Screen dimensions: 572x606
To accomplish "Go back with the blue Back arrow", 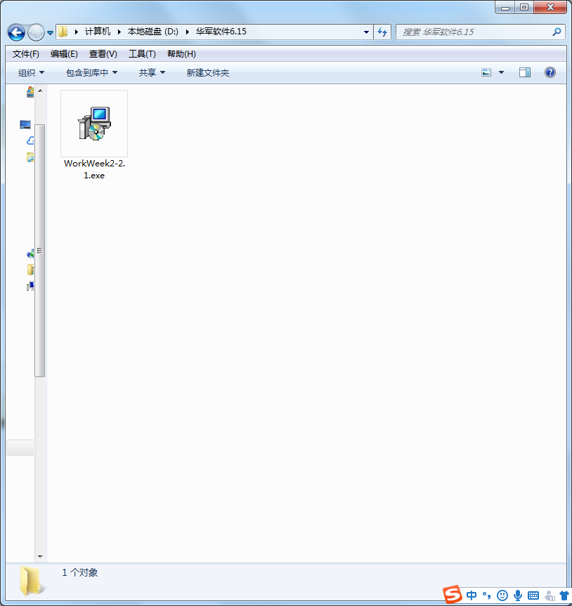I will (x=16, y=32).
